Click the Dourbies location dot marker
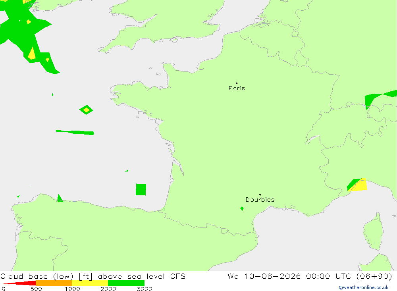 pos(260,195)
